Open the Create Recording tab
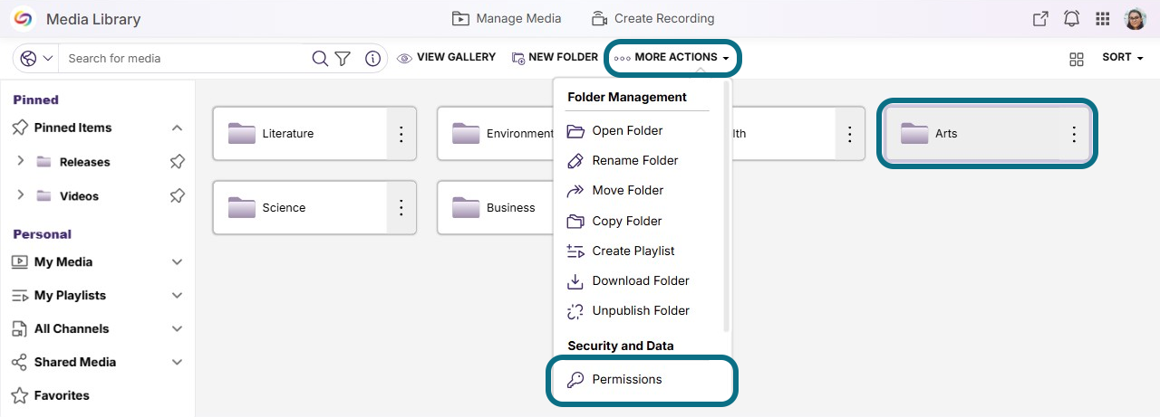 652,18
